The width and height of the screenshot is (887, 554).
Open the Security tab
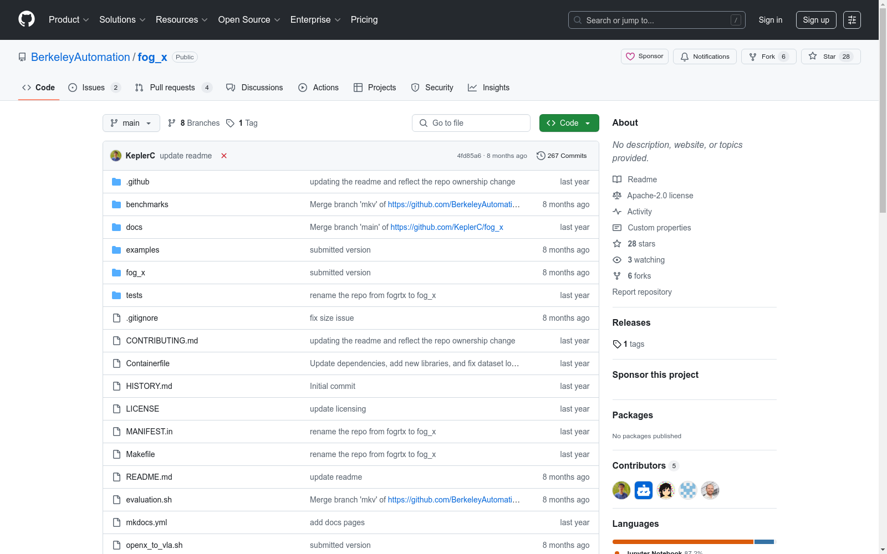click(432, 88)
